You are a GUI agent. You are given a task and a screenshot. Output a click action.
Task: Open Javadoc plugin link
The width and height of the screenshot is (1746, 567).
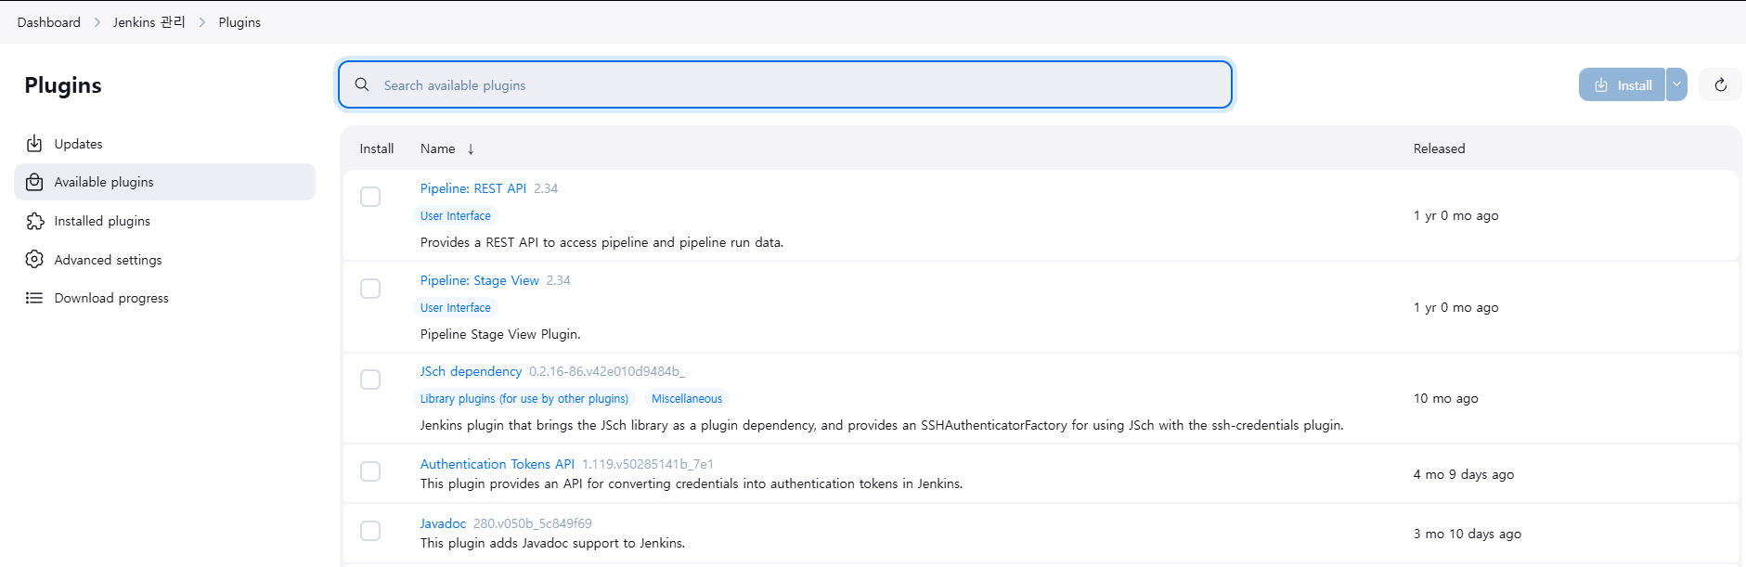click(x=443, y=523)
